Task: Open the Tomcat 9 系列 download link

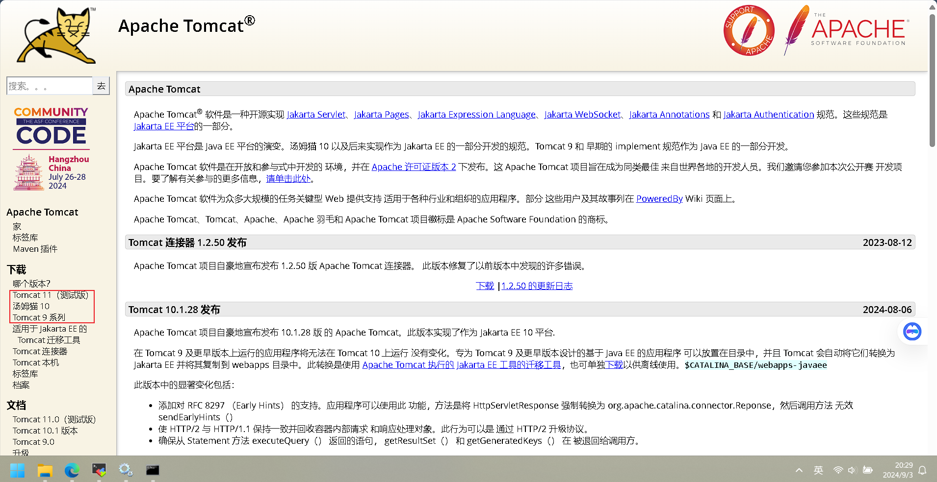Action: click(x=39, y=317)
